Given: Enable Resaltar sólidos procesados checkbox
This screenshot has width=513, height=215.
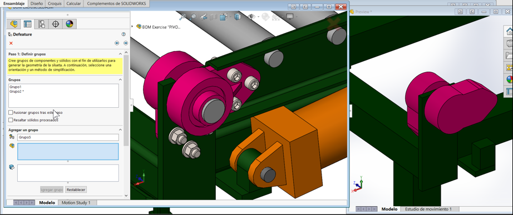Looking at the screenshot, I should (x=11, y=120).
